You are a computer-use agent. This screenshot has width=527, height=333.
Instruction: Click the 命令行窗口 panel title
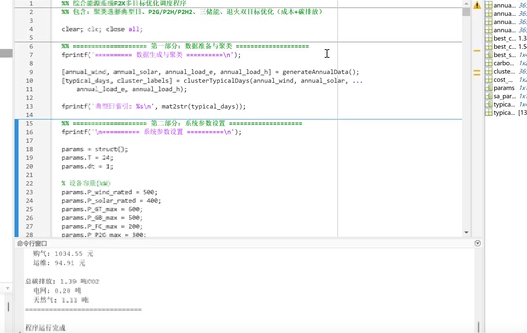click(32, 244)
